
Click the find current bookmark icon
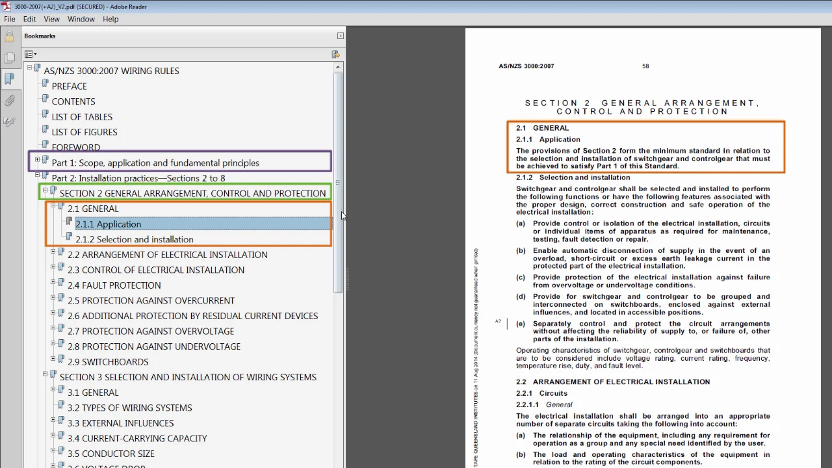pos(335,54)
